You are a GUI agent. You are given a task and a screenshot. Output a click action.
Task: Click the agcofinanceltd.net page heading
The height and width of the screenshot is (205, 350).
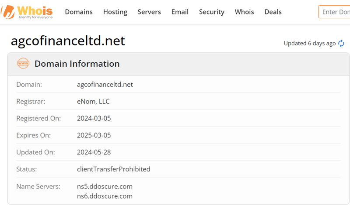tap(68, 41)
